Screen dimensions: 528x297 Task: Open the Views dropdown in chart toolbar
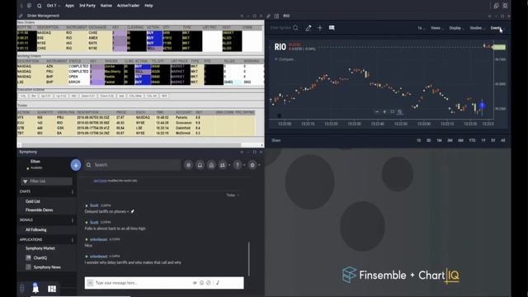point(436,28)
